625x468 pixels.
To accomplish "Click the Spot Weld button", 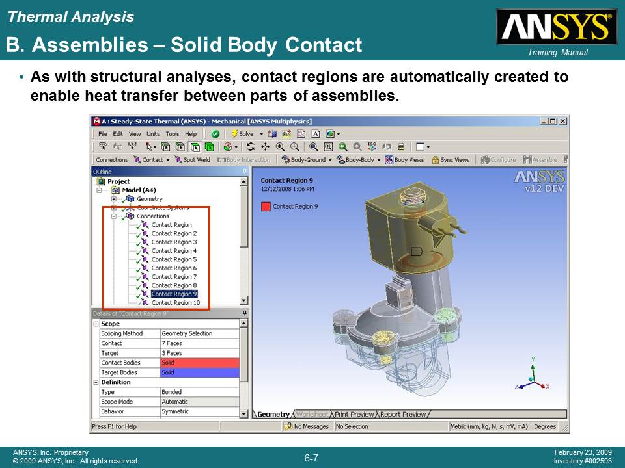I will (193, 160).
